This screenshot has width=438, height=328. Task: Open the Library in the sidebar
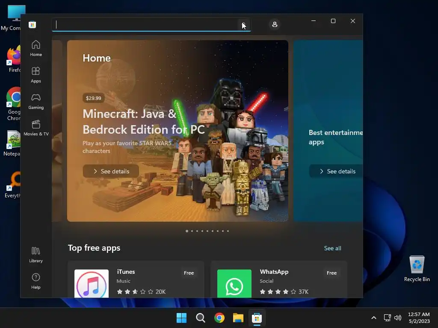(36, 255)
